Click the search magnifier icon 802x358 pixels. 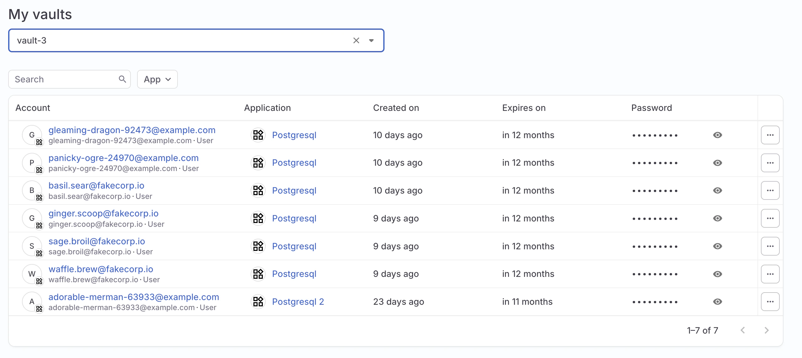[x=122, y=79]
